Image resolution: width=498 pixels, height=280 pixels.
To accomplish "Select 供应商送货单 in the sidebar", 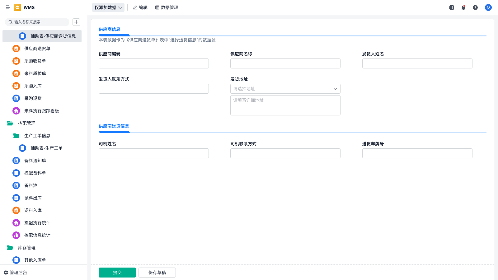I will pyautogui.click(x=37, y=49).
